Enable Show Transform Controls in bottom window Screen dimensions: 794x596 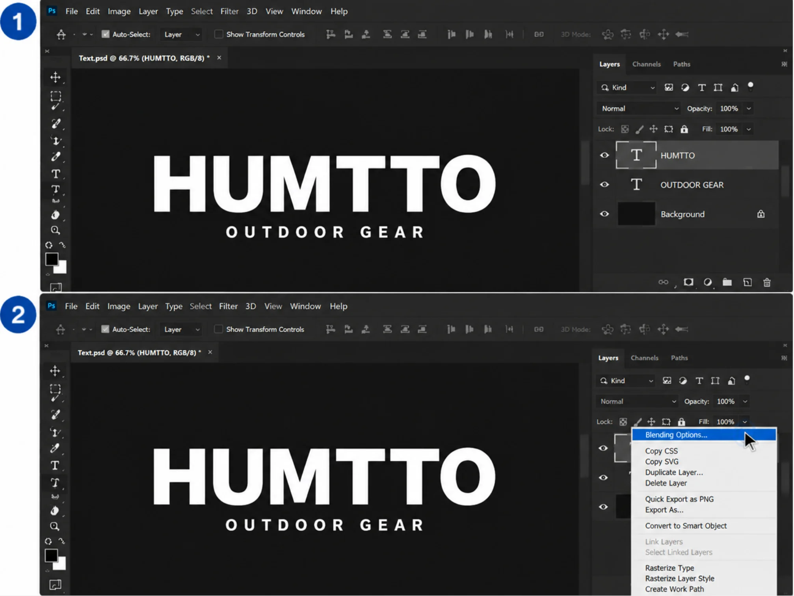pyautogui.click(x=218, y=329)
